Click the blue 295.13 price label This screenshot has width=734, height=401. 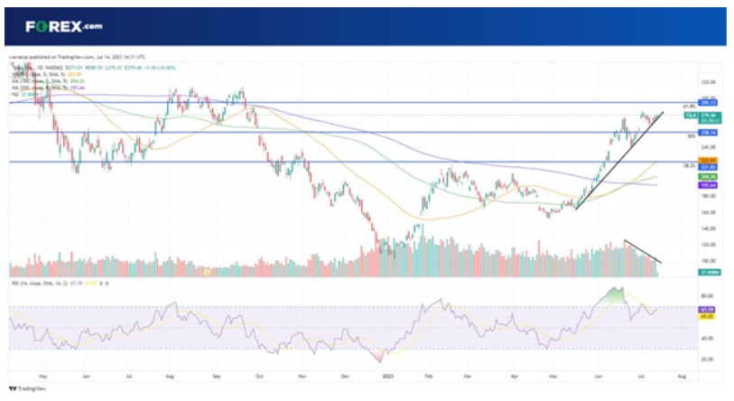pyautogui.click(x=707, y=103)
